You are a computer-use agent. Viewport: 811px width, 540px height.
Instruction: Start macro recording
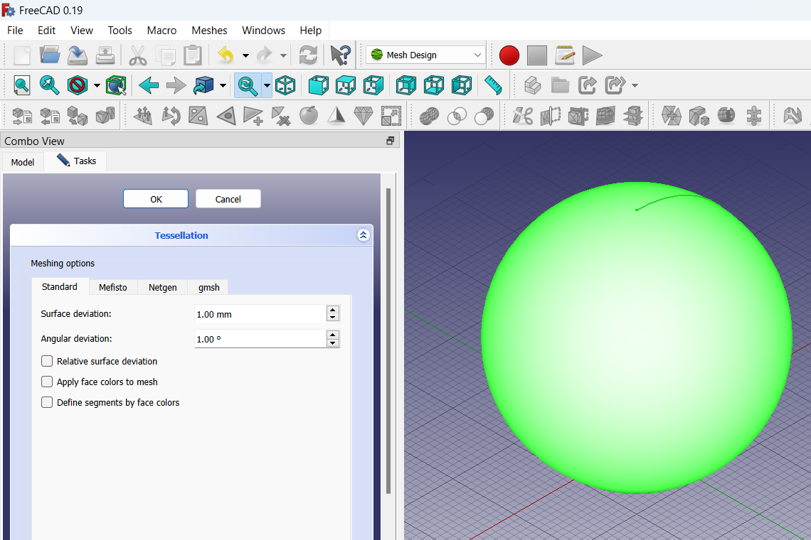(x=509, y=55)
